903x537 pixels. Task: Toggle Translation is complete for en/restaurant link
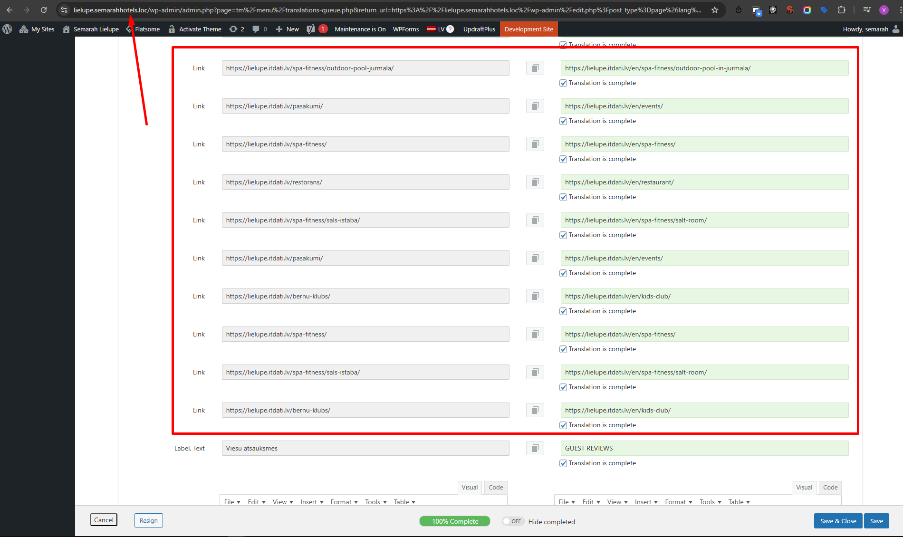(x=563, y=197)
